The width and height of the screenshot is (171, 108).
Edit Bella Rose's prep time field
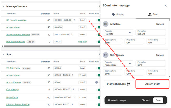134,41
